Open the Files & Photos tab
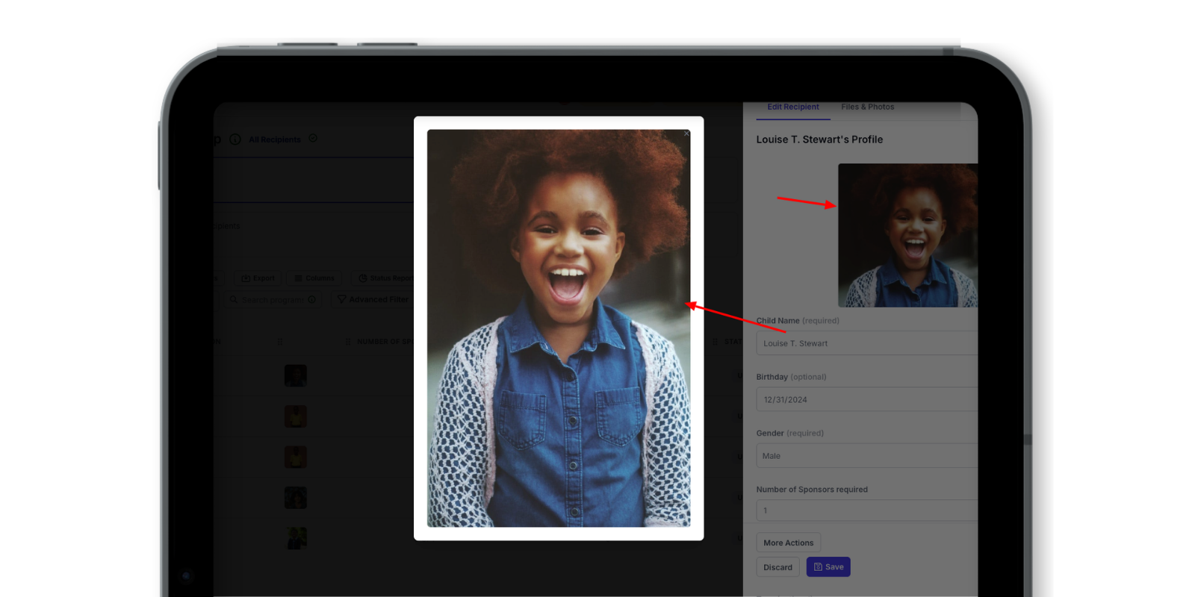1195x597 pixels. 867,107
